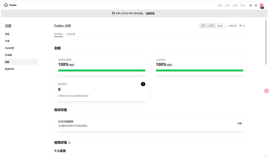The height and width of the screenshot is (162, 269).
Task: Open the pink user avatar menu
Action: 262,5
